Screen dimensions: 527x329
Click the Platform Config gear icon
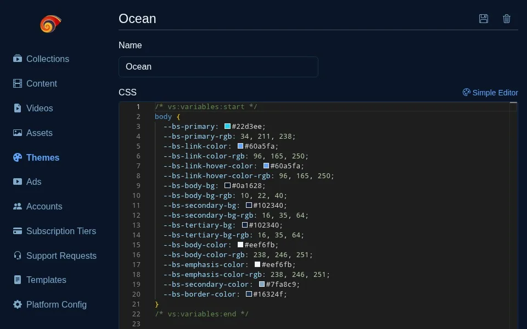tap(18, 304)
